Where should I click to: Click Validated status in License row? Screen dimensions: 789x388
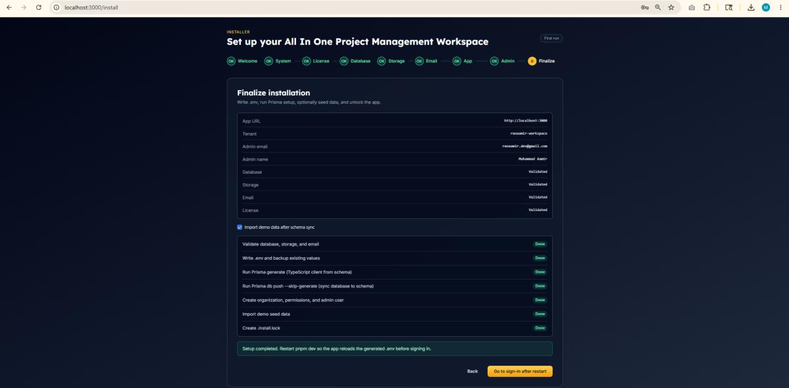click(538, 210)
